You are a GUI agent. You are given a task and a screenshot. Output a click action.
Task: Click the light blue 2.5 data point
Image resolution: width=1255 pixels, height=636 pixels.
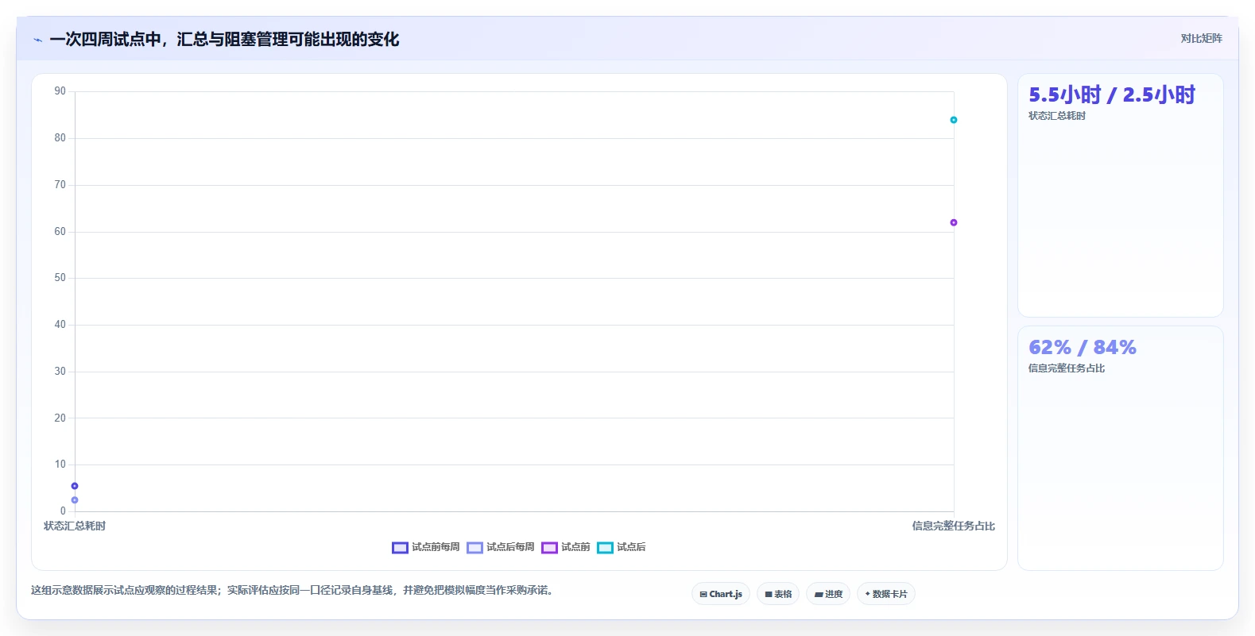tap(75, 500)
